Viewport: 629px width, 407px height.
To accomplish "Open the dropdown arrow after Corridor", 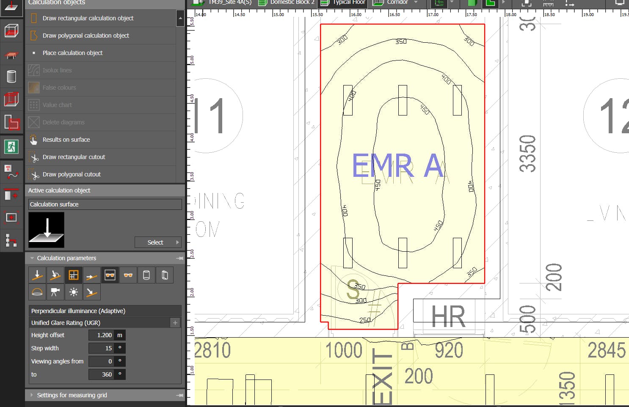I will click(x=416, y=3).
